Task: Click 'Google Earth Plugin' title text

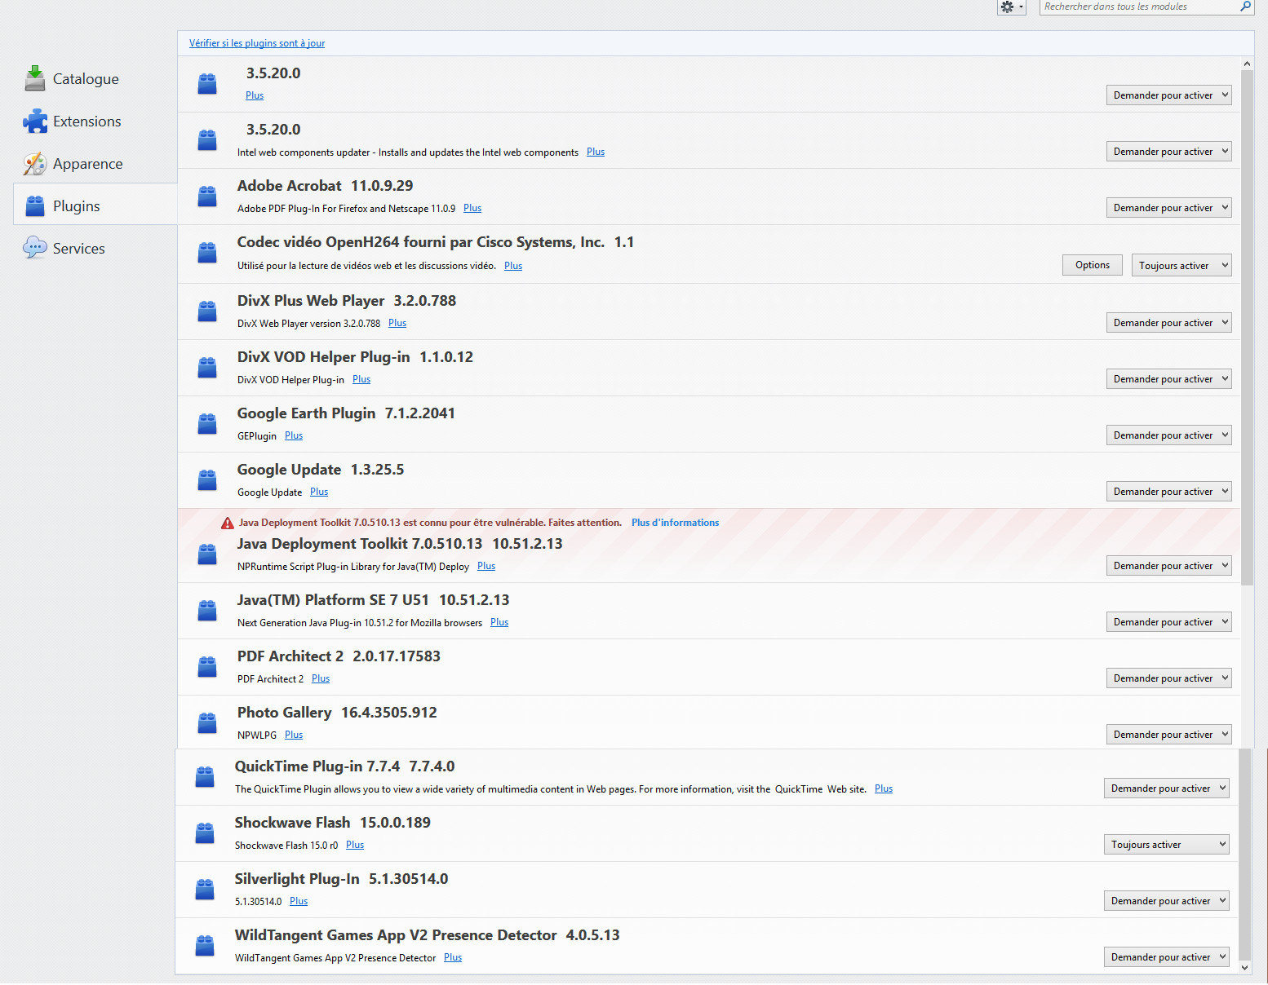Action: 307,413
